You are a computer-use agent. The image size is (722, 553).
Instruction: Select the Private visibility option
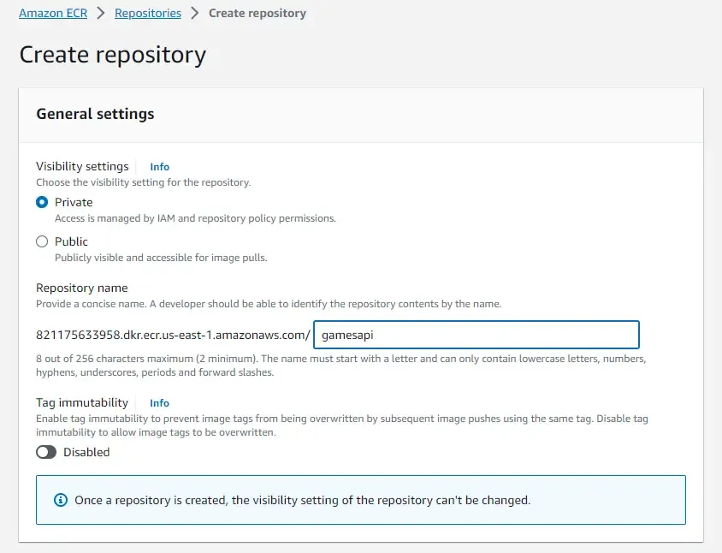39,202
